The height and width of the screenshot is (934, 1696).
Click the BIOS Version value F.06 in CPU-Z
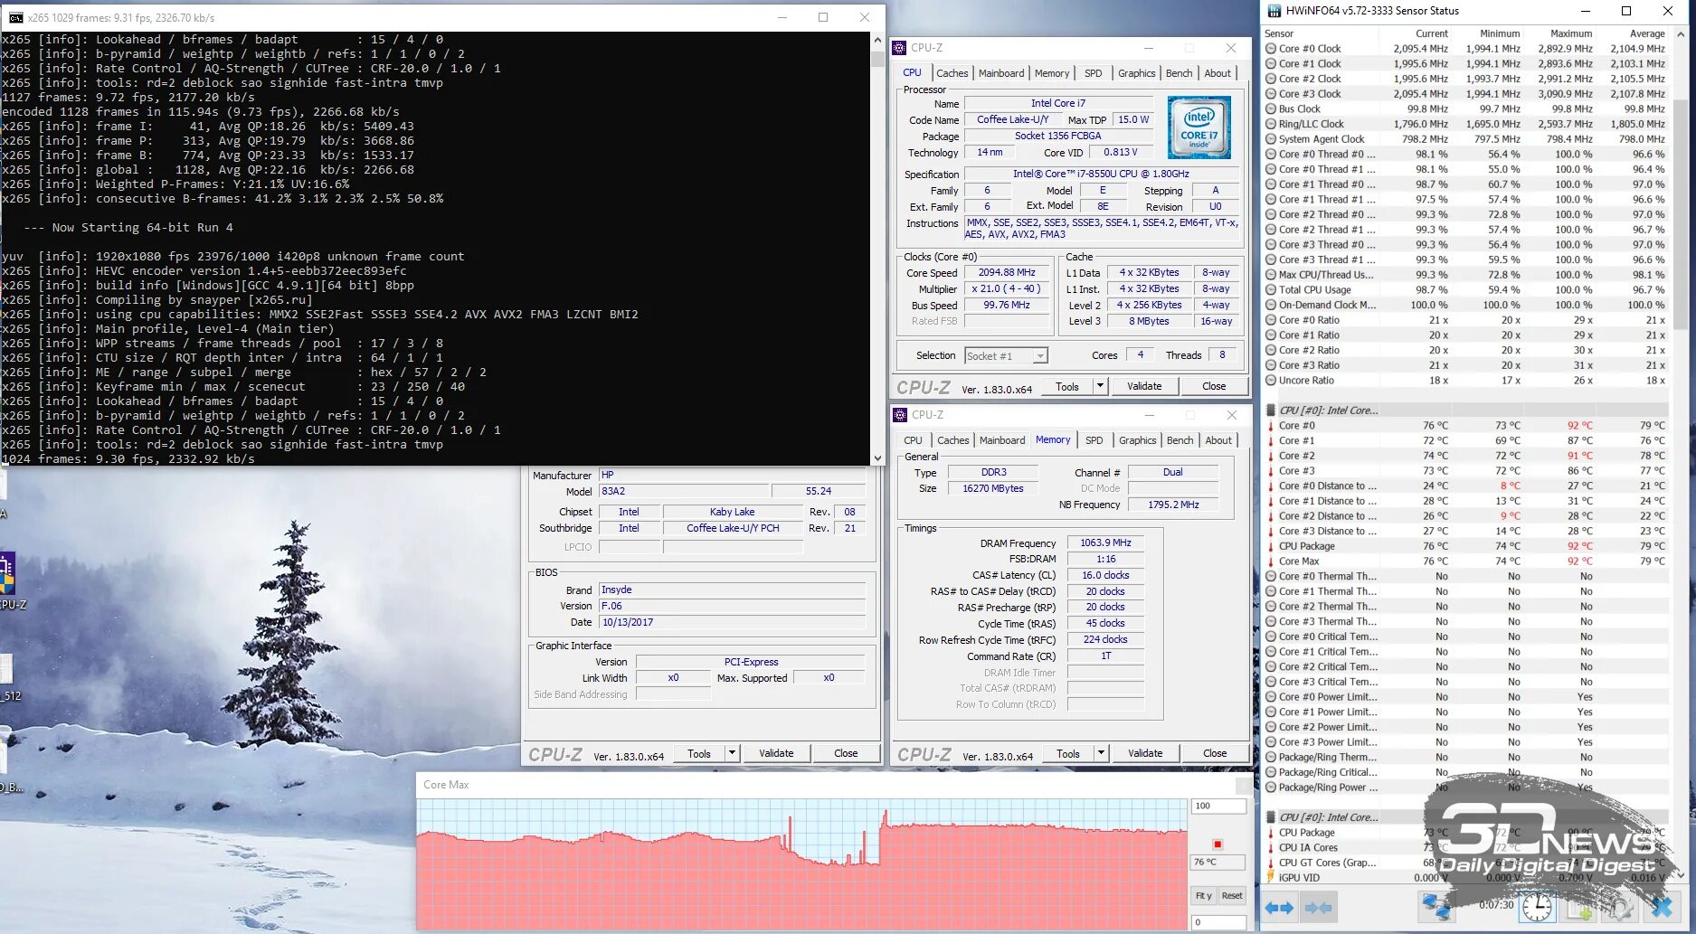(732, 607)
